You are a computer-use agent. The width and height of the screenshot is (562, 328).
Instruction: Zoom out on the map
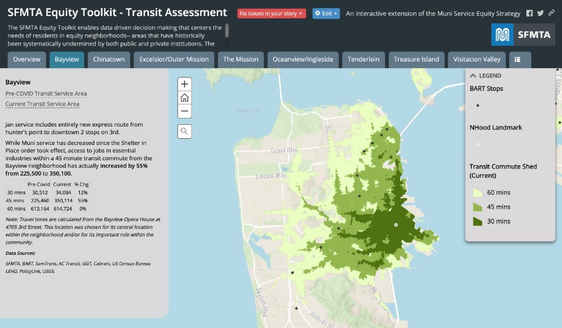(185, 111)
